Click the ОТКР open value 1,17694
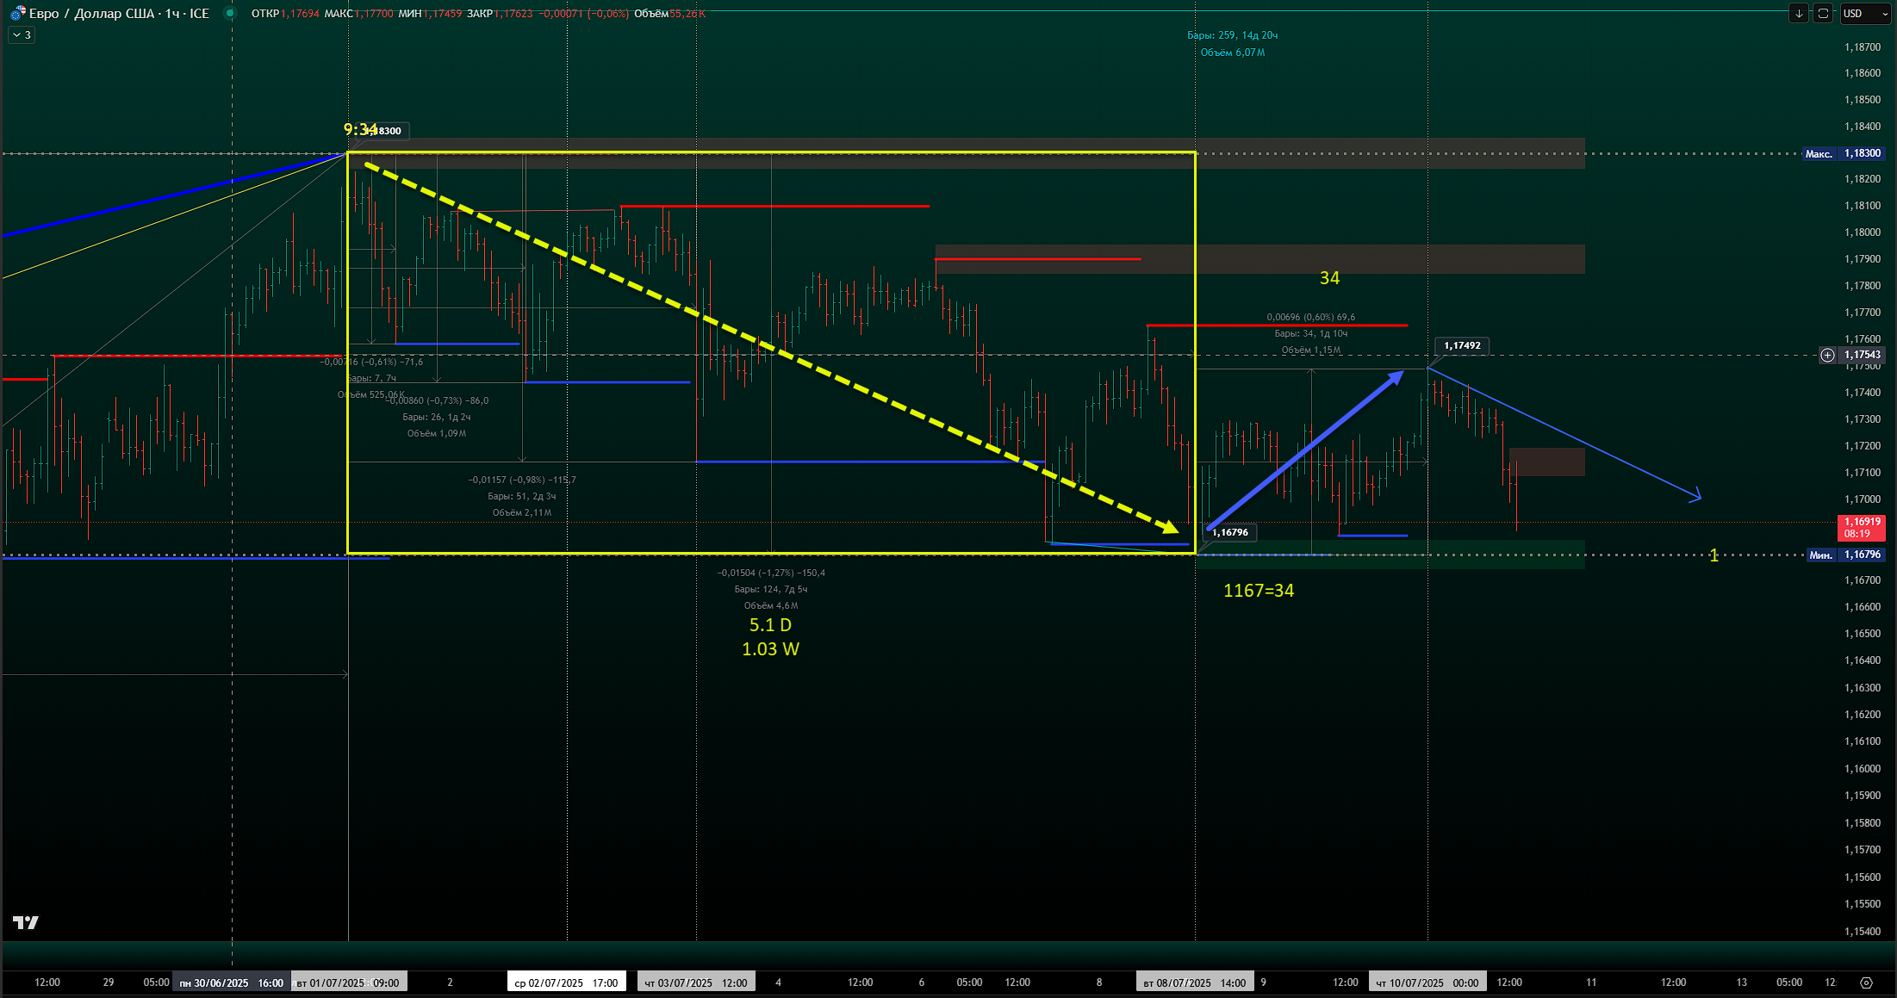 (300, 14)
